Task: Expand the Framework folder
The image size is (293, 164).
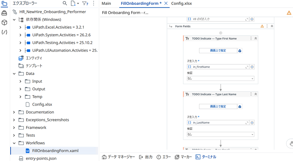Action: (14, 128)
